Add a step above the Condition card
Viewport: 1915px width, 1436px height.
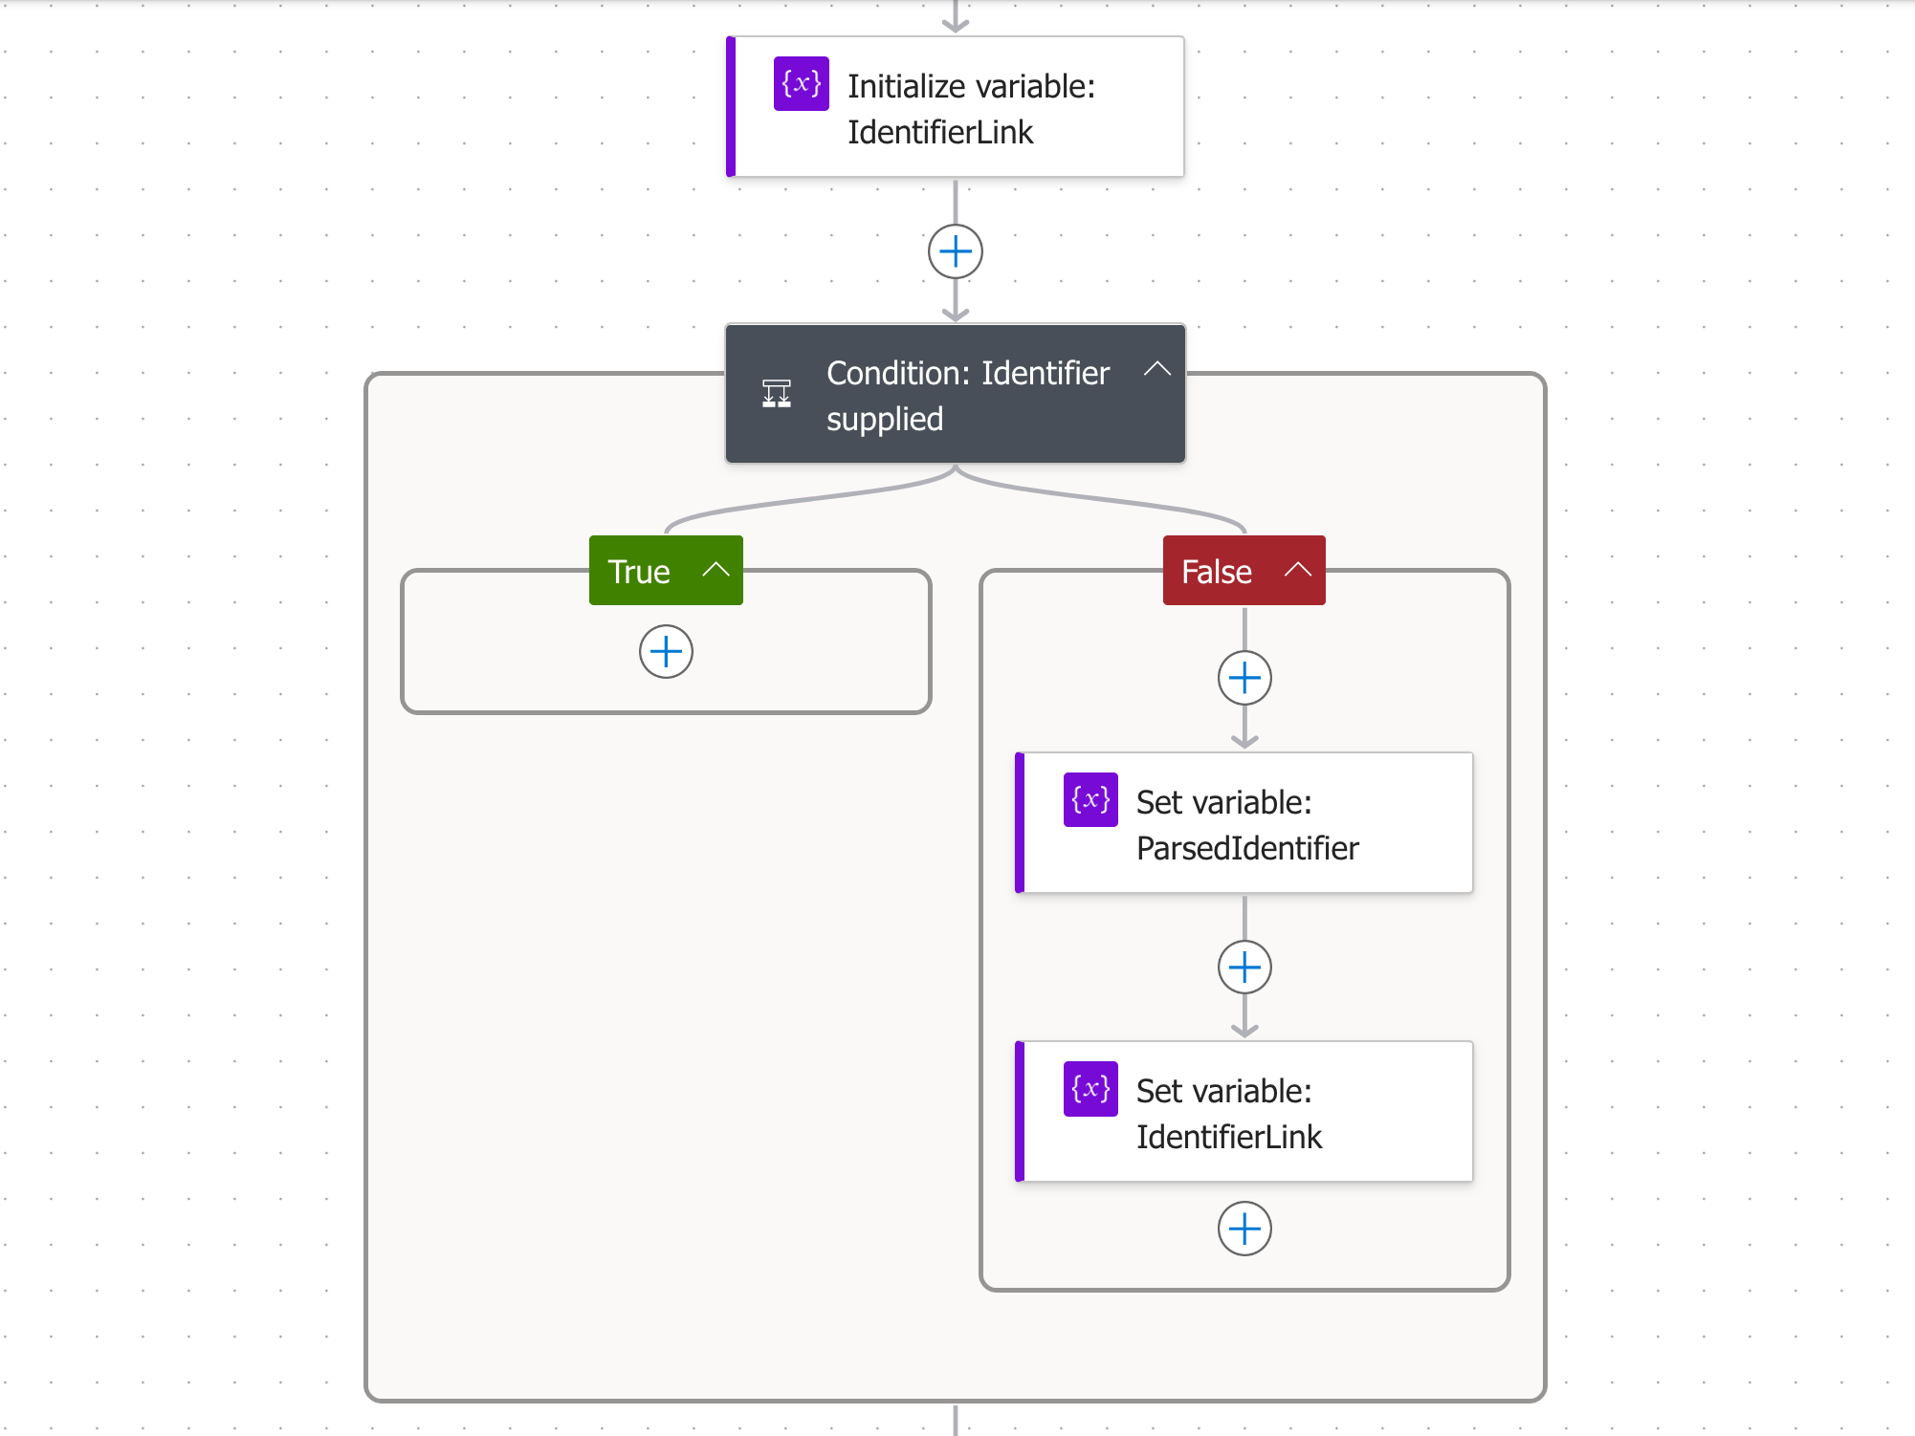[x=956, y=252]
